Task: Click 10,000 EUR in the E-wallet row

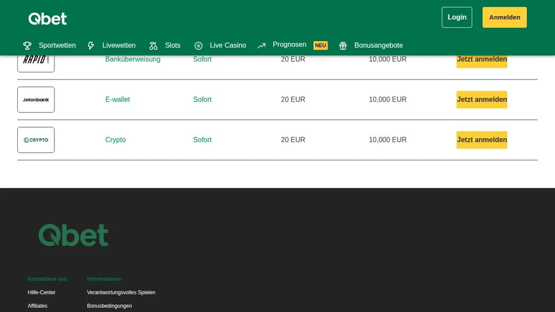Action: 387,100
